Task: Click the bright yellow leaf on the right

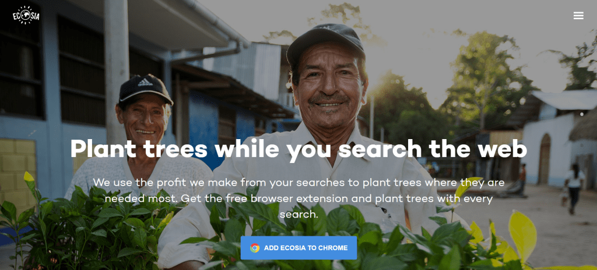Action: click(x=522, y=236)
